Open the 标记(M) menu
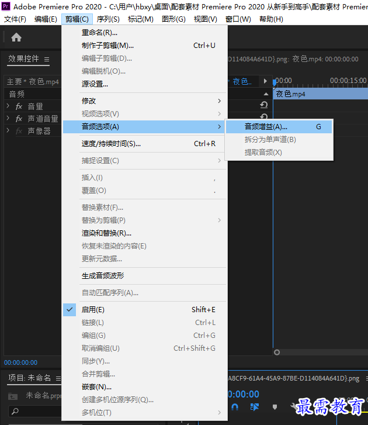The width and height of the screenshot is (368, 425). pos(141,19)
